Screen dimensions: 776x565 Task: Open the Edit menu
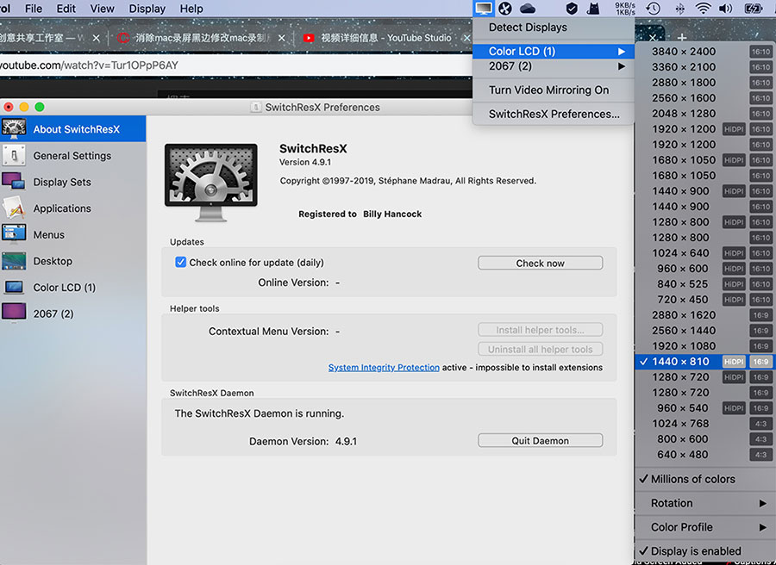coord(66,9)
